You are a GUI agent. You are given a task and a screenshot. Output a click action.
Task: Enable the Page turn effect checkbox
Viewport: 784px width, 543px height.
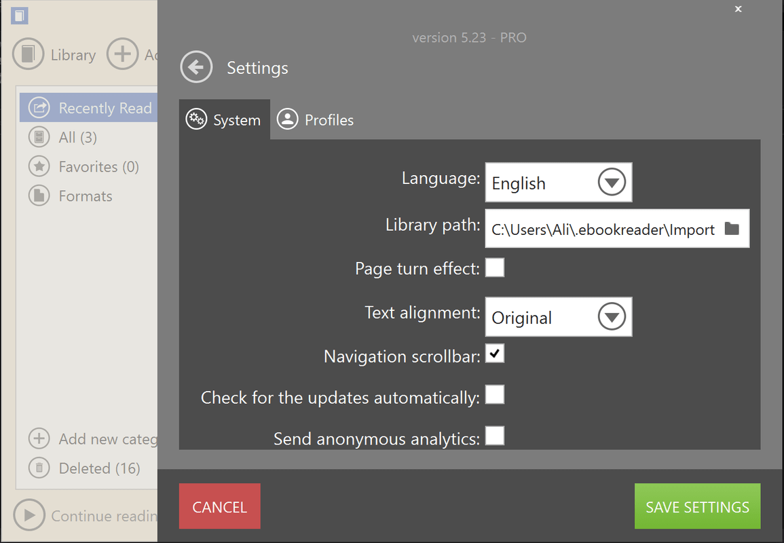495,267
